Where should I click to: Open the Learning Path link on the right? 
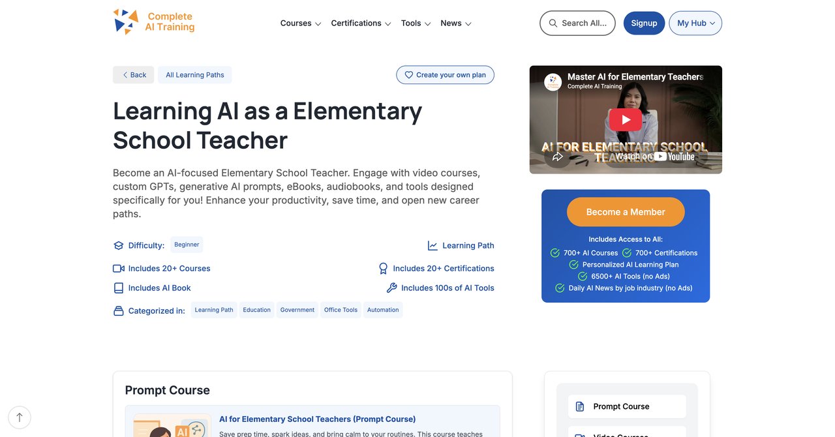[468, 246]
